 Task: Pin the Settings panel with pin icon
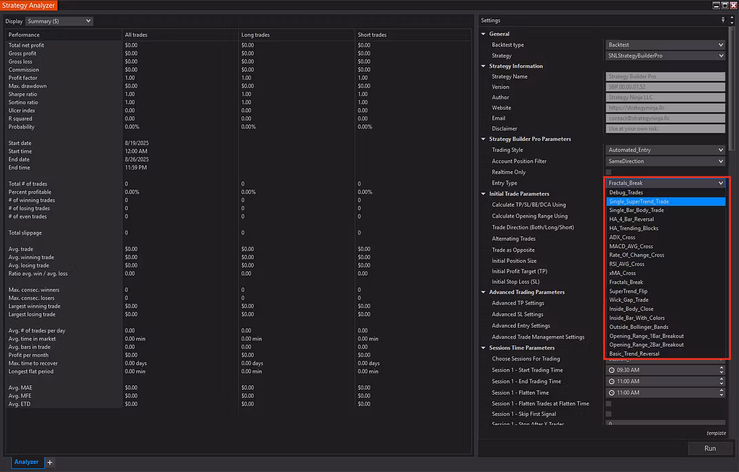(x=723, y=21)
